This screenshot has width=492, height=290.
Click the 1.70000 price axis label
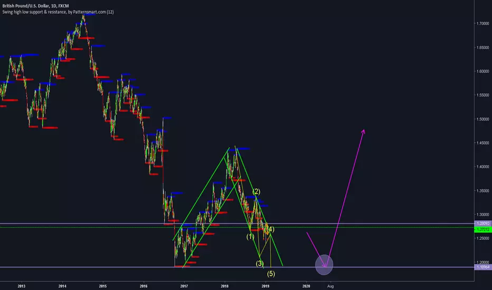coord(482,24)
